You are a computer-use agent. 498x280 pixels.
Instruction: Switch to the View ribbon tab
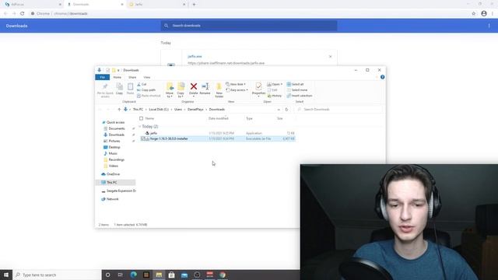point(147,77)
